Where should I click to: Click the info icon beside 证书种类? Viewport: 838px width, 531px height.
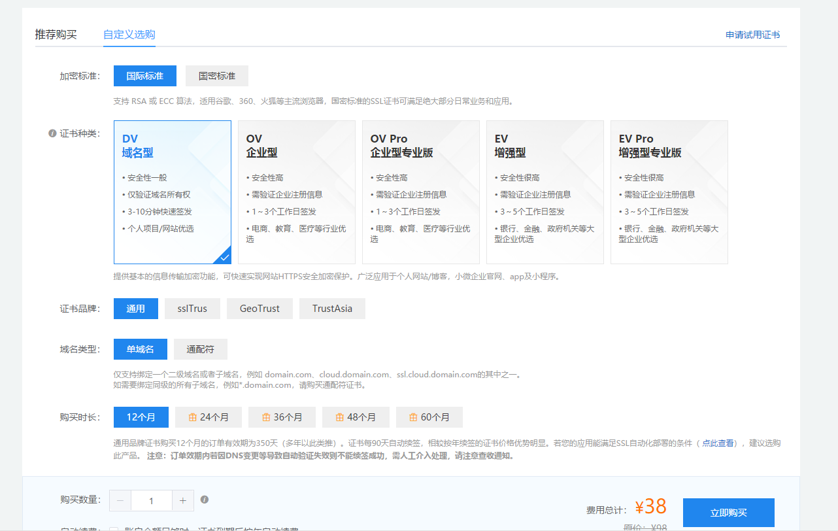(x=53, y=133)
